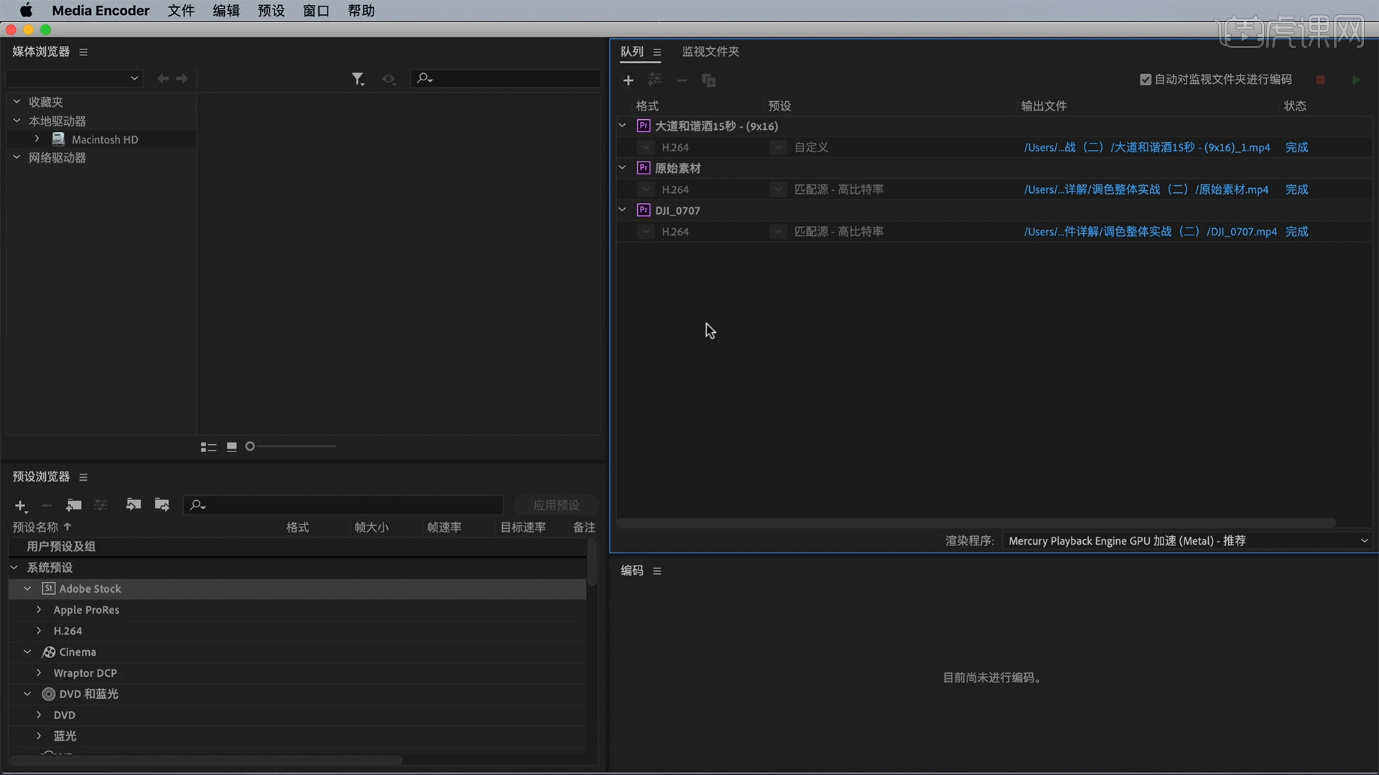The width and height of the screenshot is (1379, 775).
Task: Click the queue duplicate icon
Action: tap(709, 80)
